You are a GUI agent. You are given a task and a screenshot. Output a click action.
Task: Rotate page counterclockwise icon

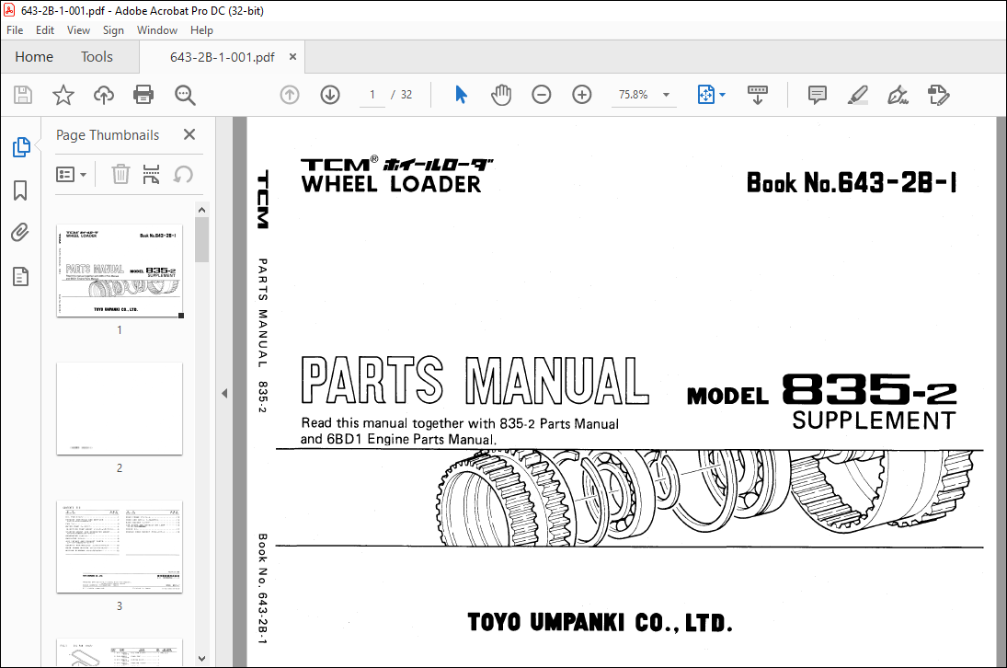pyautogui.click(x=183, y=174)
